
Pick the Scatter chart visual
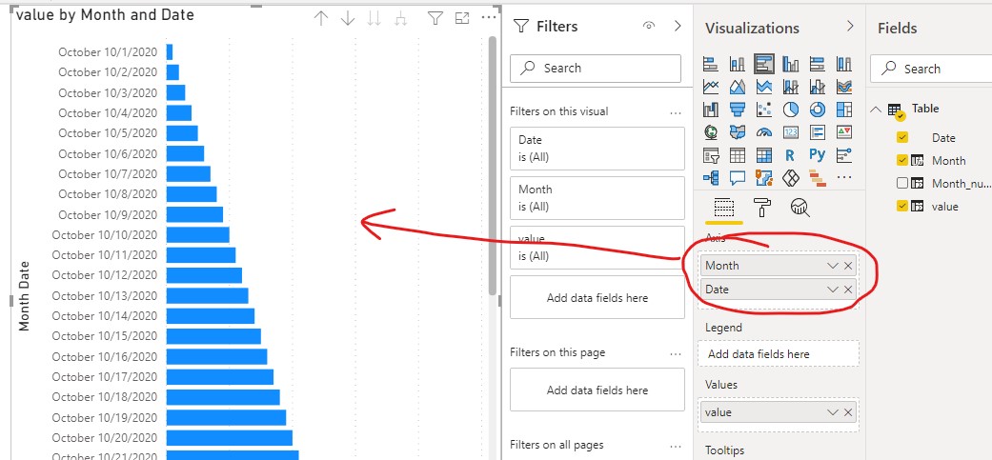(764, 110)
